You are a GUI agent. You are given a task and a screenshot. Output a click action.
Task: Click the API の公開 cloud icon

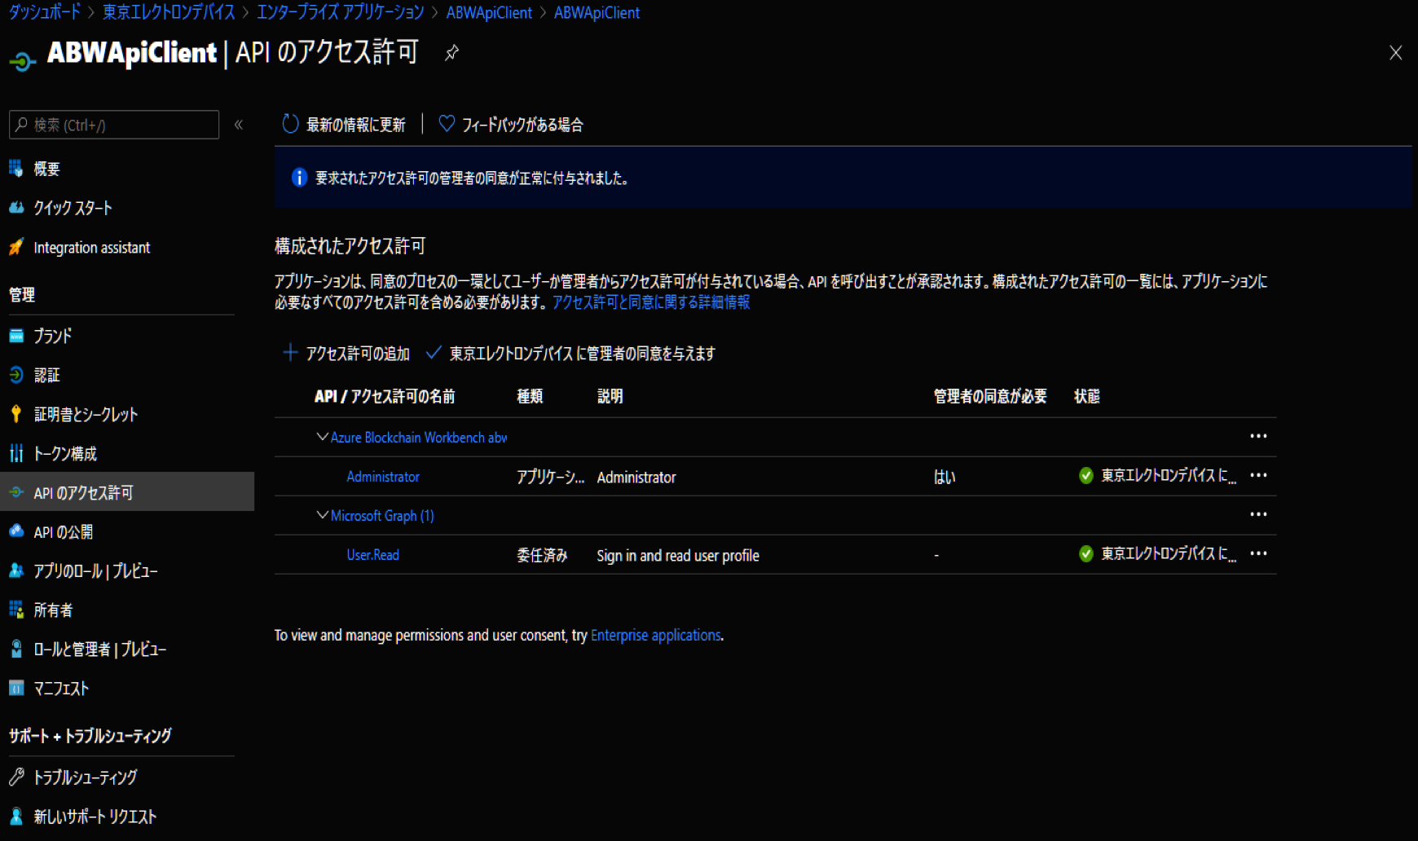(16, 531)
